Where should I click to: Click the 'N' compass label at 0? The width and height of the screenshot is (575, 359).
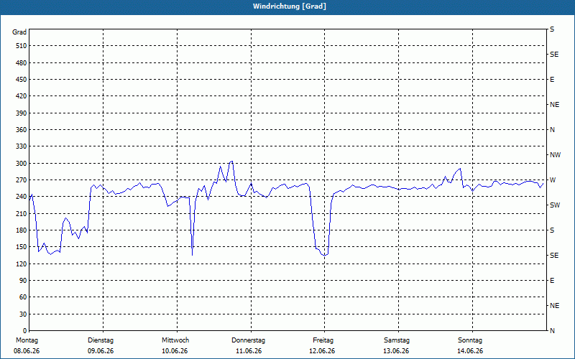552,331
